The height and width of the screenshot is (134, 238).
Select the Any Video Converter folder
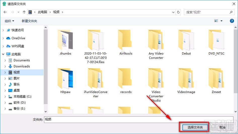[156, 44]
